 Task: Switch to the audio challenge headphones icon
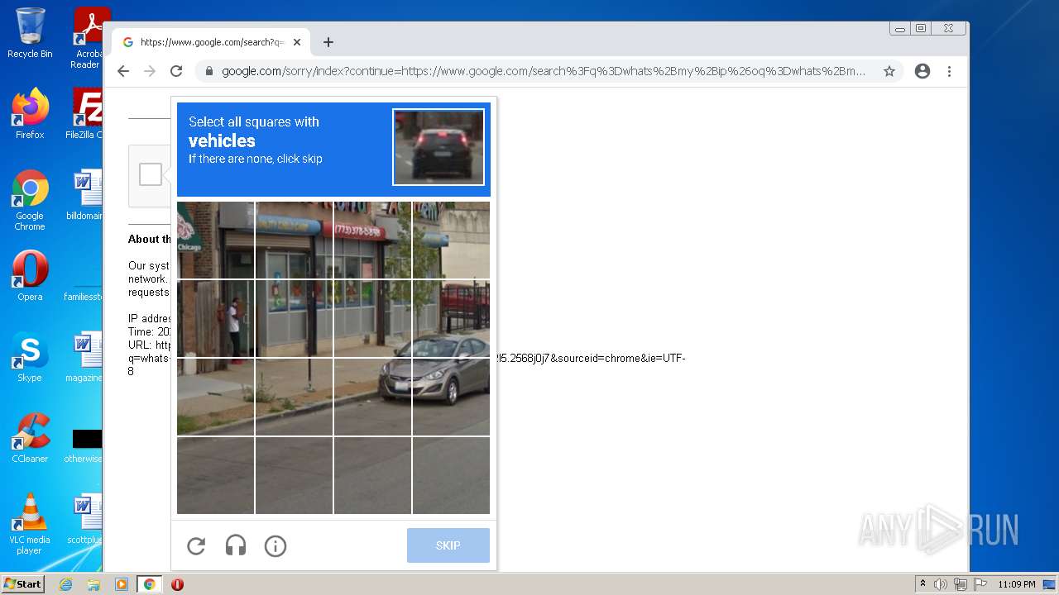click(x=236, y=545)
